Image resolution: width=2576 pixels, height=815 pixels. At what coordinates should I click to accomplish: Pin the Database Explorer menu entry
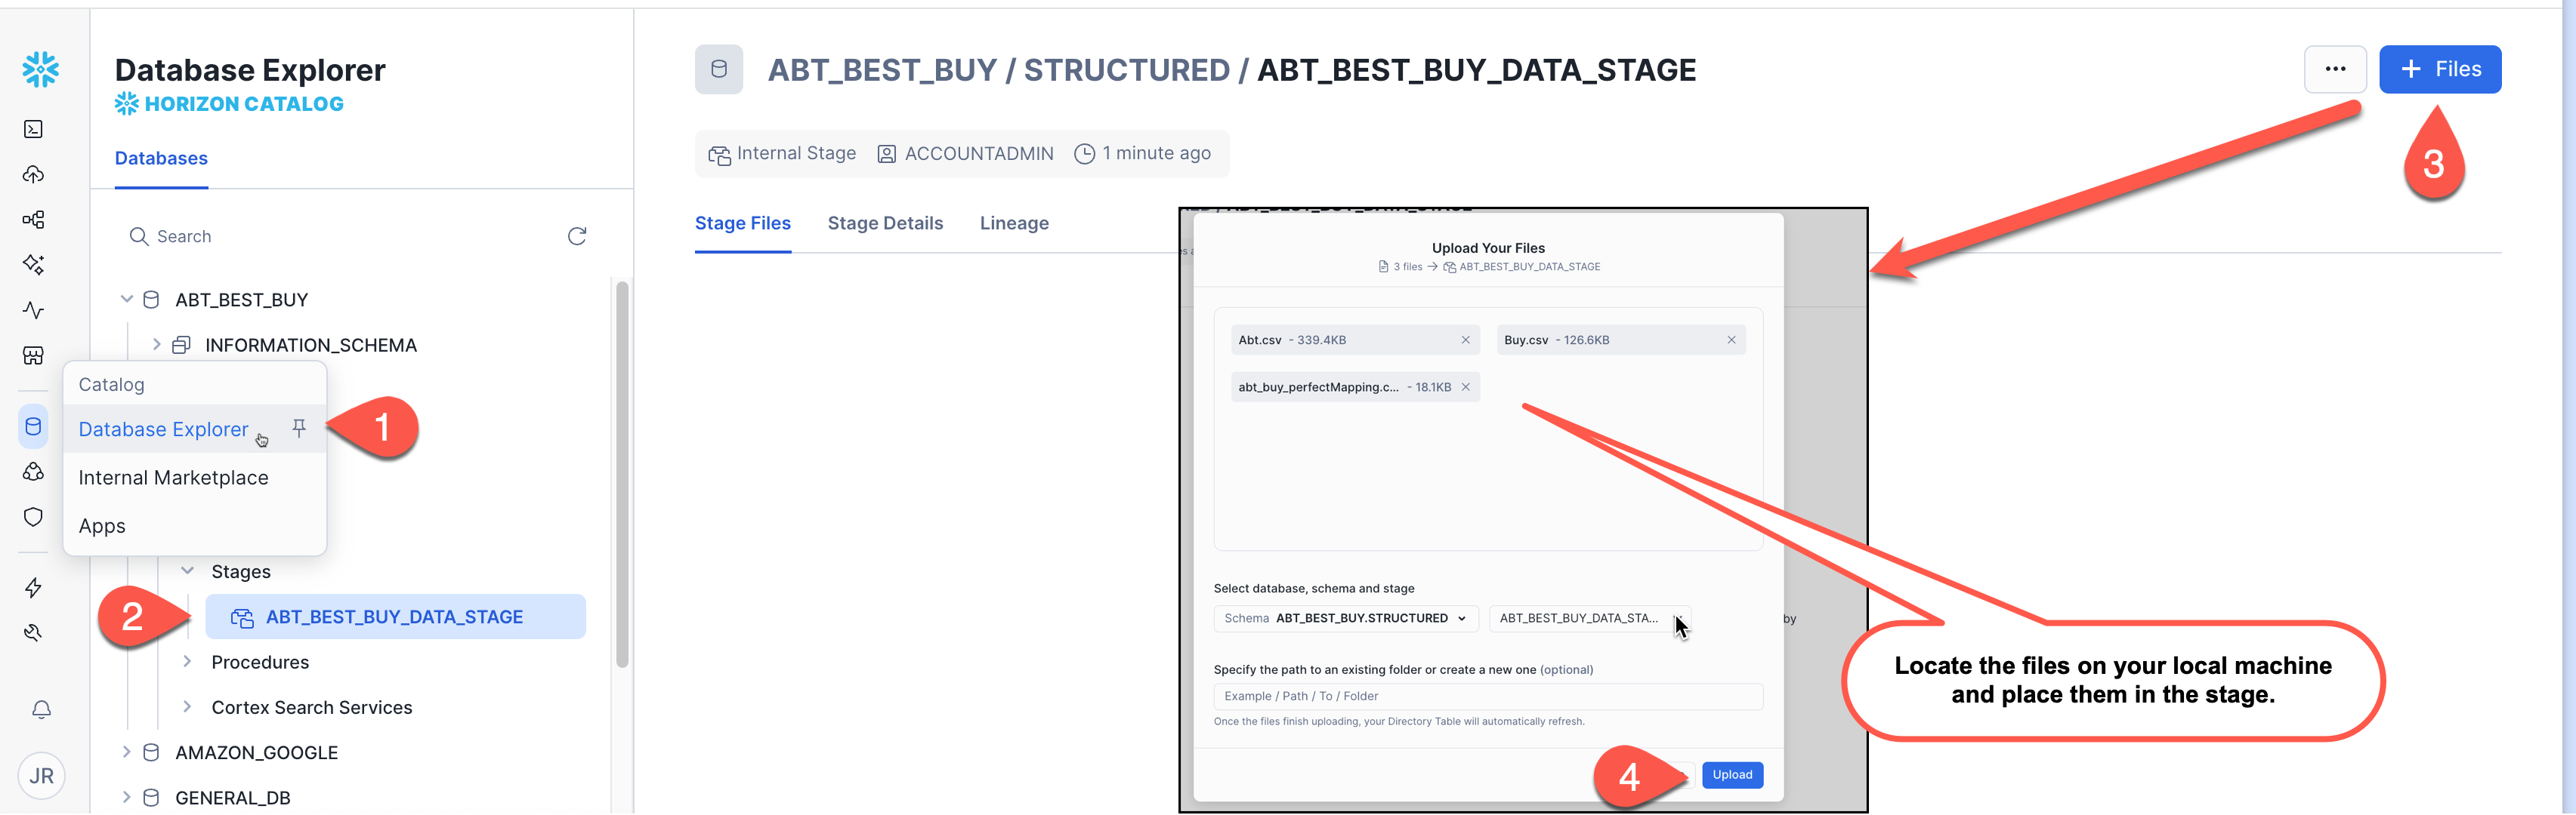click(x=299, y=427)
